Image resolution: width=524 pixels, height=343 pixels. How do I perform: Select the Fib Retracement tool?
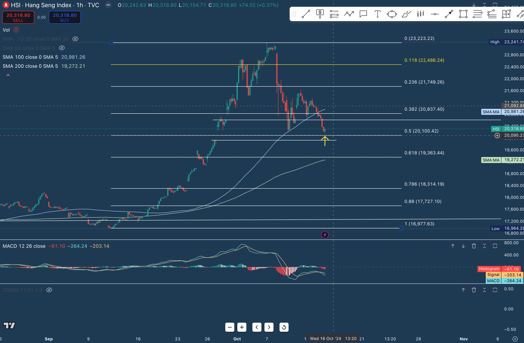[x=334, y=14]
